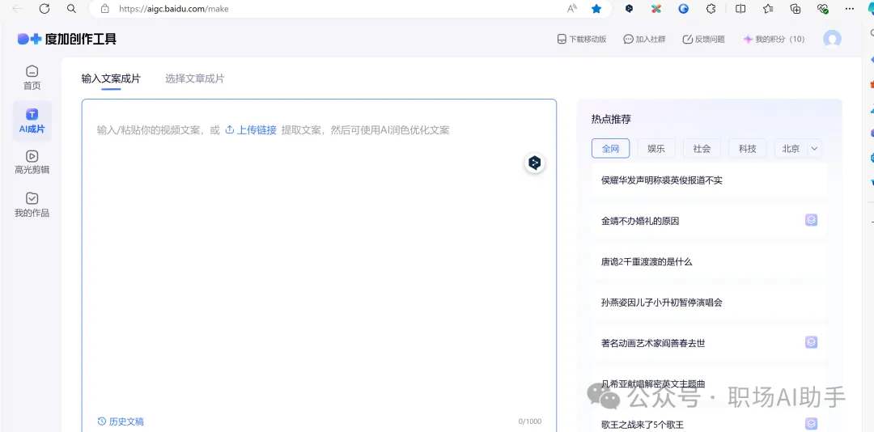The height and width of the screenshot is (432, 874).
Task: Click the address bar URL aigc.baidu.com/make
Action: 174,9
